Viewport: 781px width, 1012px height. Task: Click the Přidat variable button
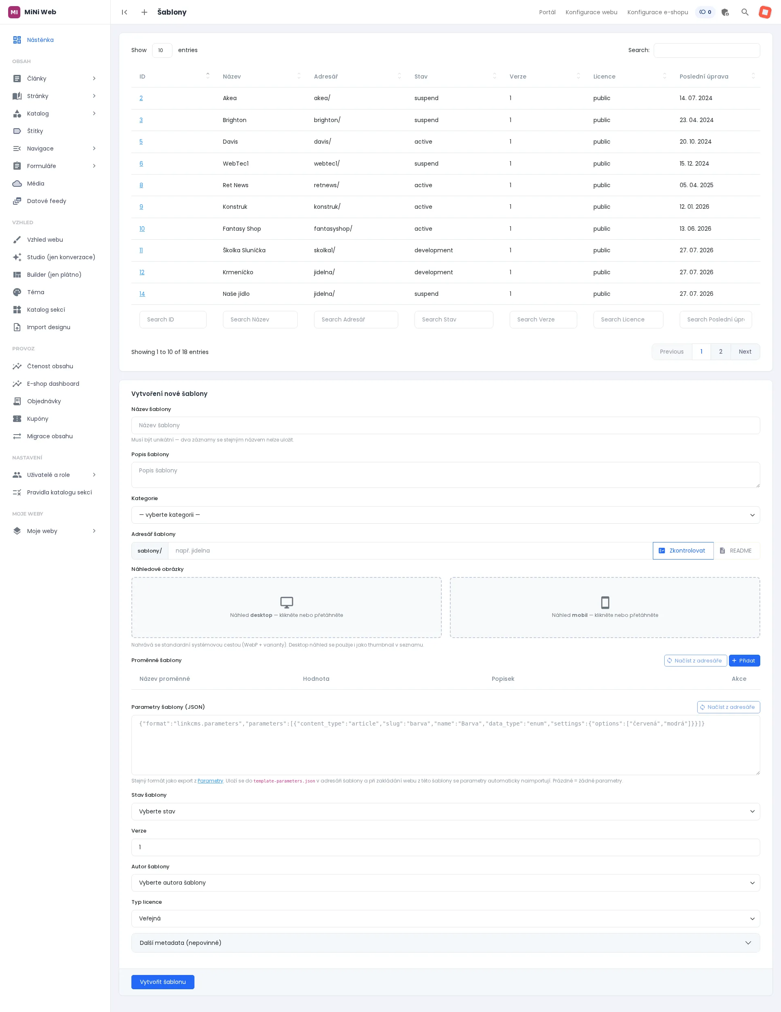tap(744, 661)
